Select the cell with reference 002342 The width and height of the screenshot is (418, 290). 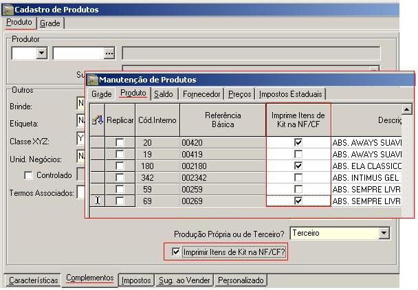(x=223, y=178)
